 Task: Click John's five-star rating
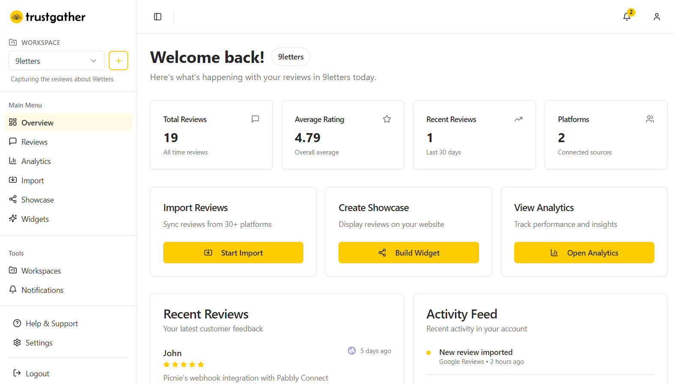click(x=183, y=364)
